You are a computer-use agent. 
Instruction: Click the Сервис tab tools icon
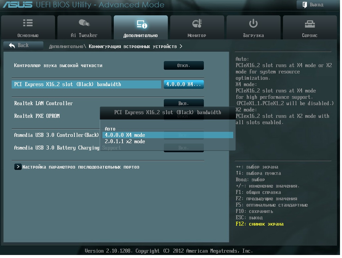click(310, 24)
